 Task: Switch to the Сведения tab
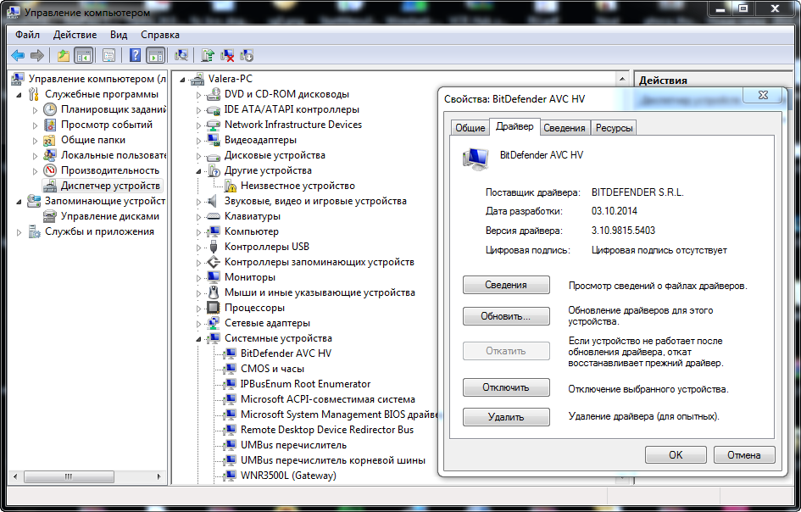tap(564, 128)
